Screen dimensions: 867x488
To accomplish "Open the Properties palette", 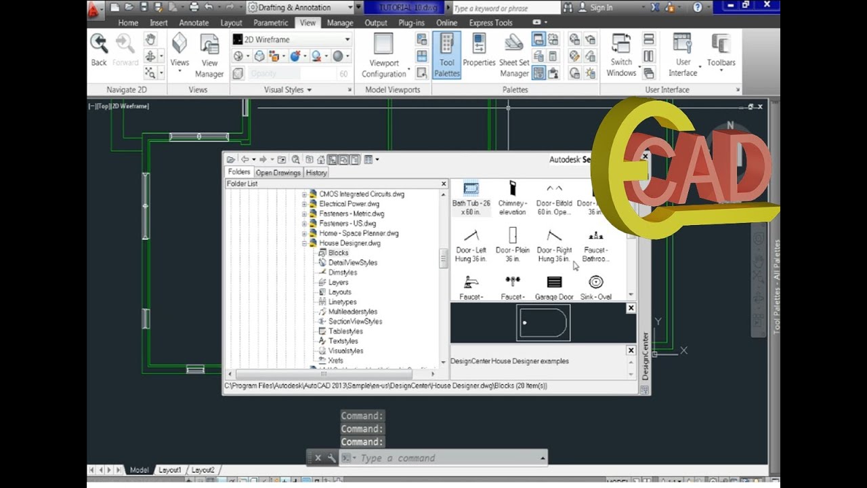I will (x=480, y=49).
